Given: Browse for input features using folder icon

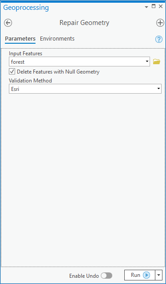Looking at the screenshot, I should pyautogui.click(x=157, y=62).
